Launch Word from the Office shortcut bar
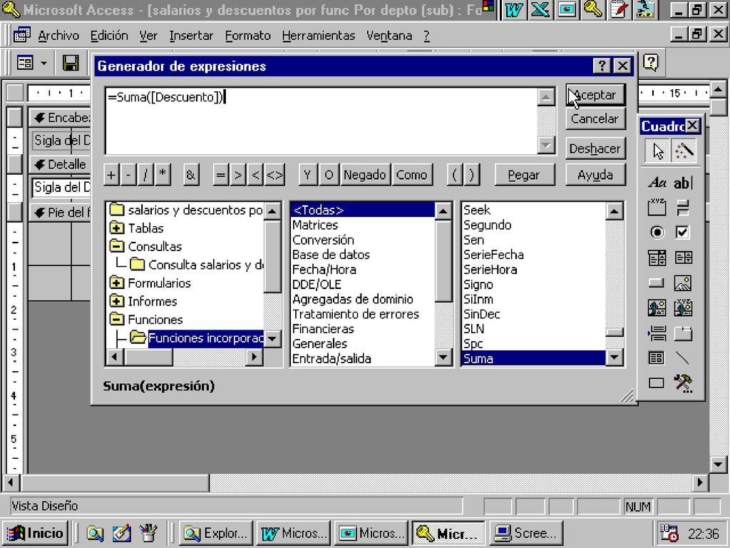 pyautogui.click(x=514, y=10)
